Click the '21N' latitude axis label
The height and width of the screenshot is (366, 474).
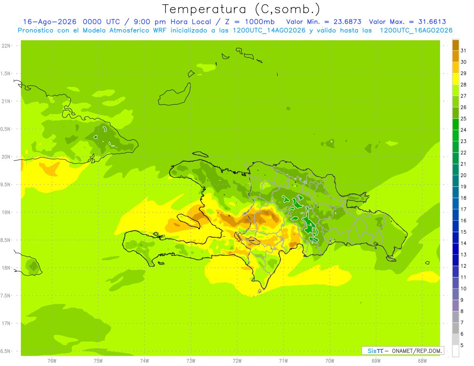click(x=6, y=101)
